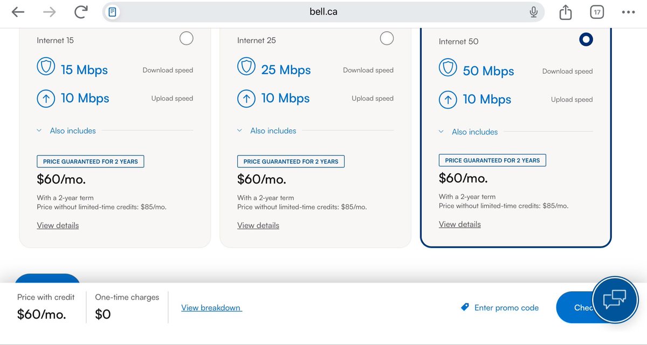Click the selected Internet 50 radio button
The image size is (647, 345).
tap(586, 39)
